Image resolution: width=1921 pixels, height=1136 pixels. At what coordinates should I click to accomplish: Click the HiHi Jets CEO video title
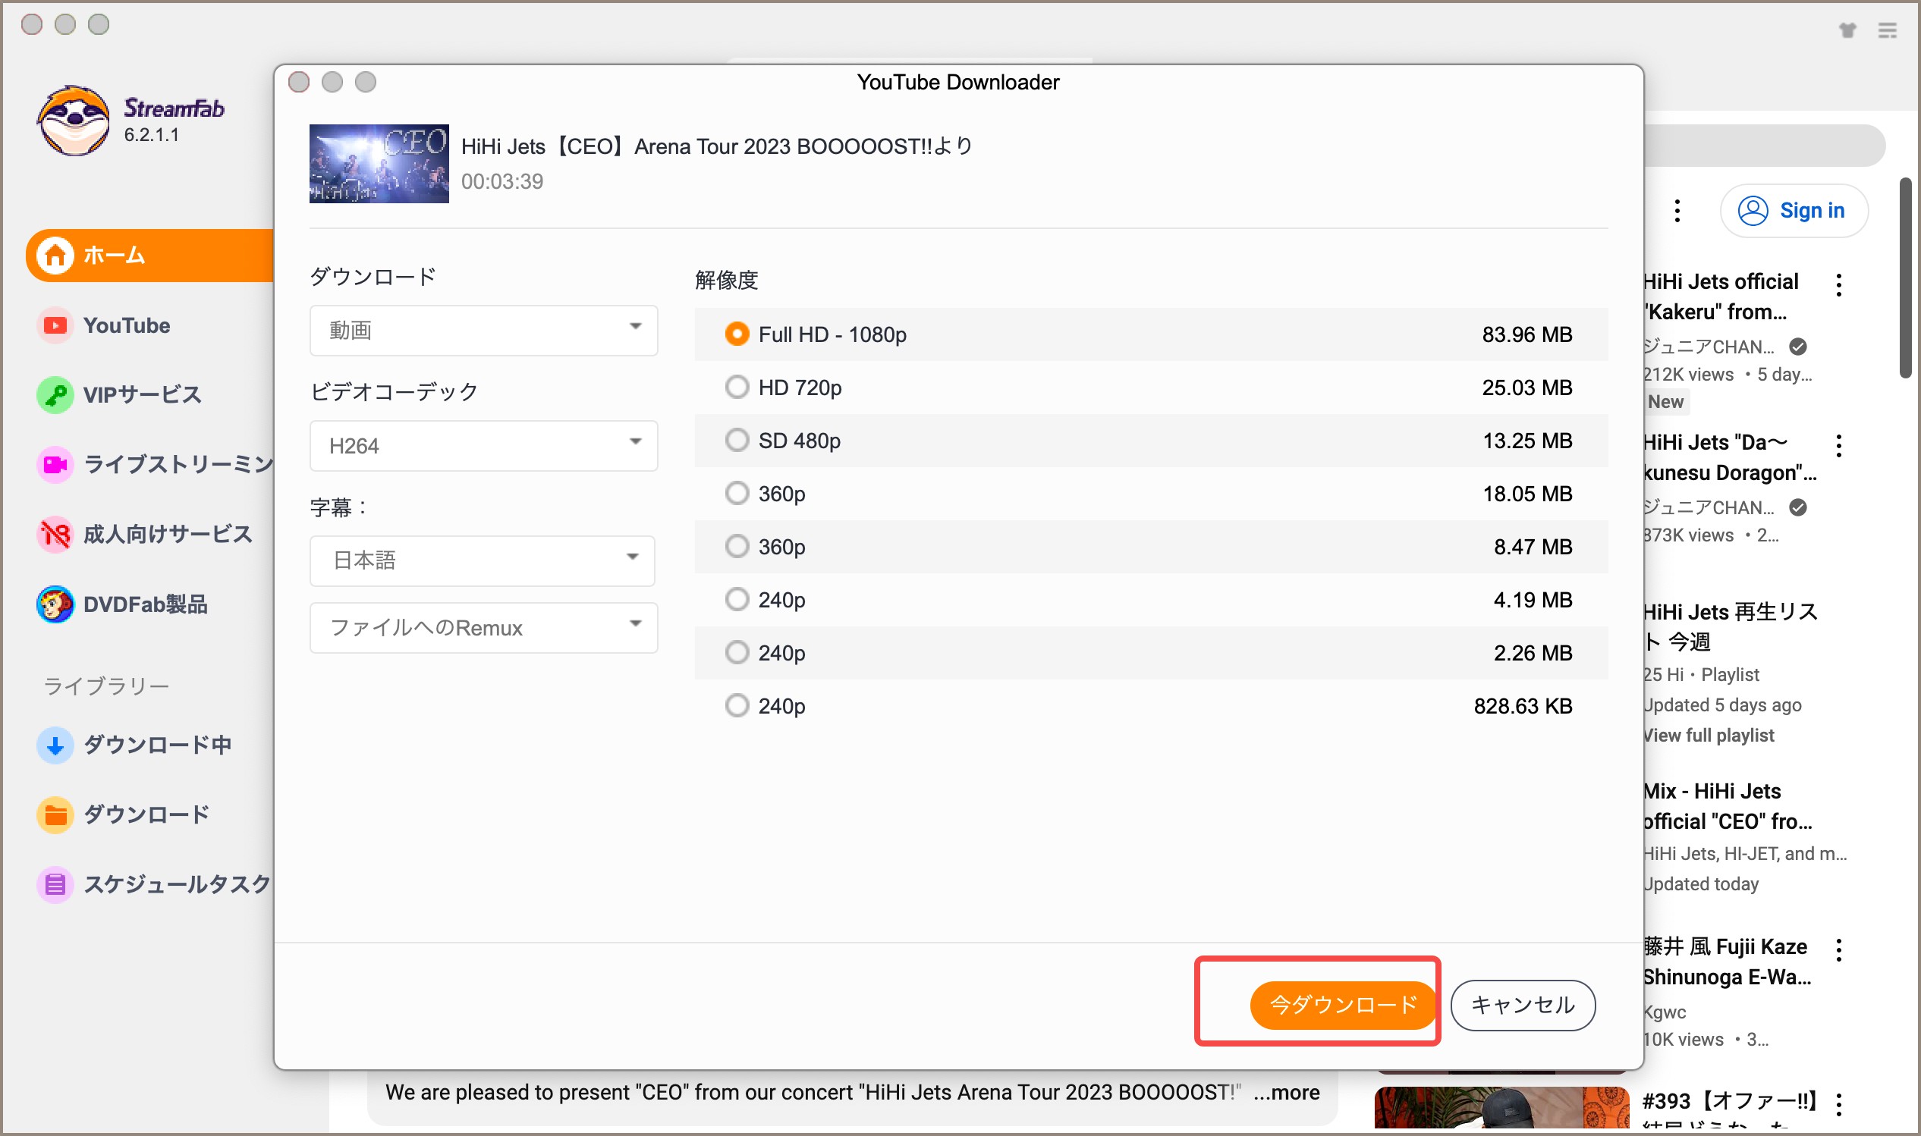pyautogui.click(x=717, y=146)
